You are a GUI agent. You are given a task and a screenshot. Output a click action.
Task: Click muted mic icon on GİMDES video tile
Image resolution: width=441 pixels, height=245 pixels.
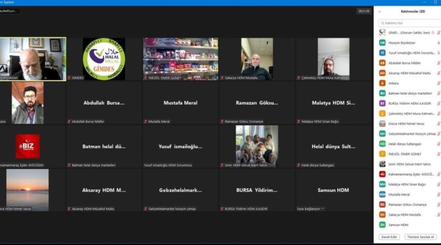click(x=69, y=78)
